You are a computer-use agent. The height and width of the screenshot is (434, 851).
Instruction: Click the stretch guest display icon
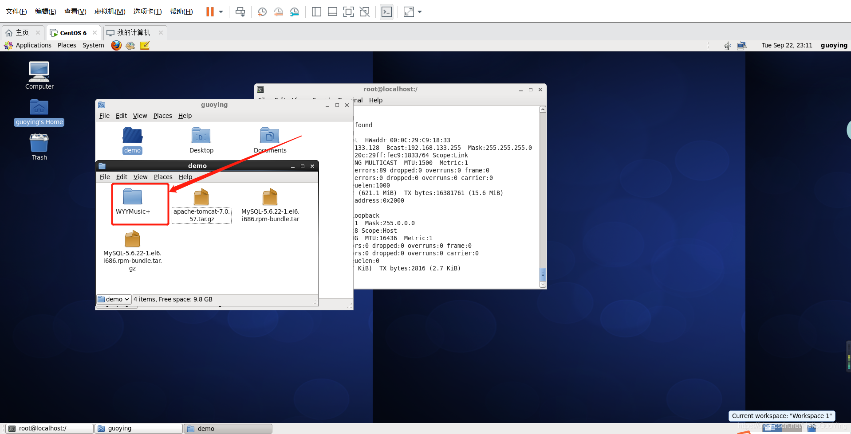pyautogui.click(x=409, y=12)
